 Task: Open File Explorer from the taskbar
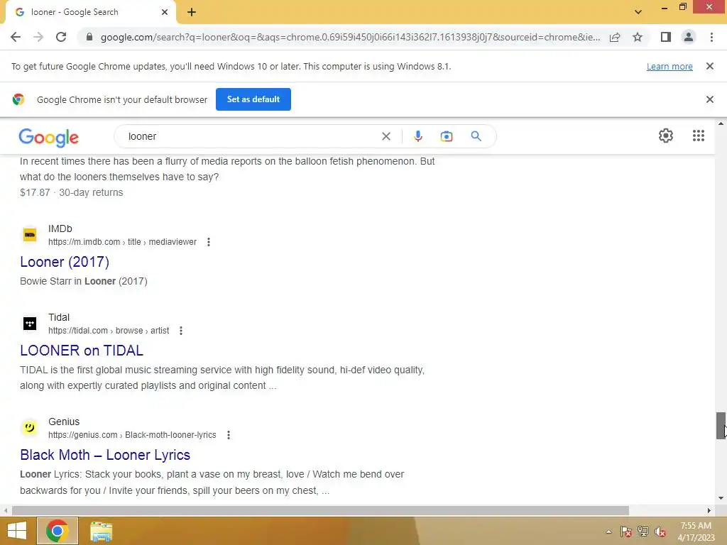pyautogui.click(x=101, y=531)
